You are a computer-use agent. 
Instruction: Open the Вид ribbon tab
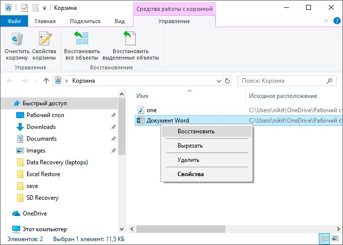pos(120,21)
